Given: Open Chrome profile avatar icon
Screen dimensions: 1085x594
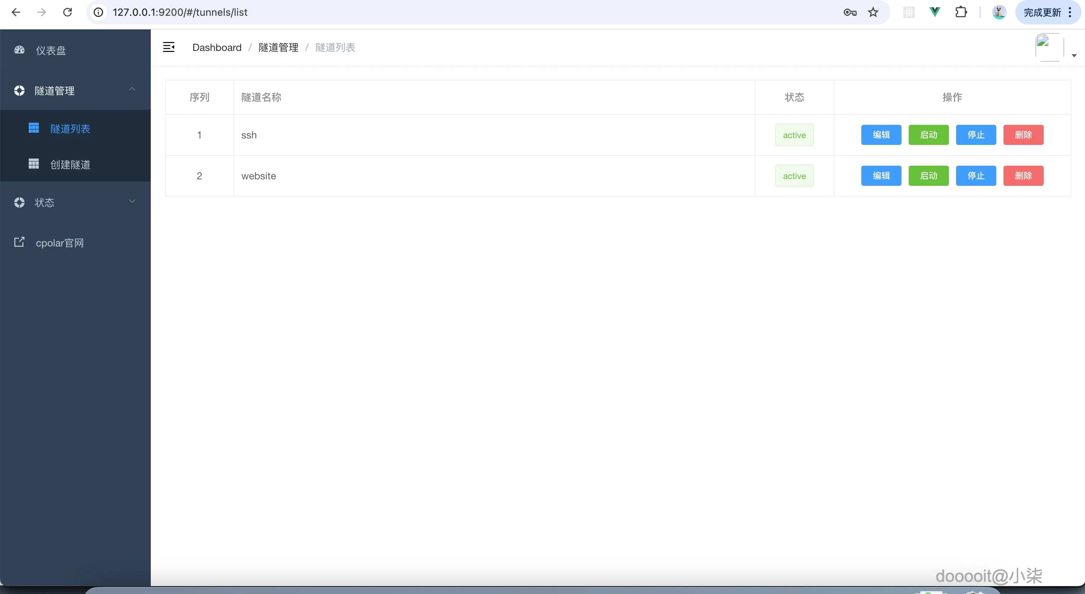Looking at the screenshot, I should tap(999, 12).
